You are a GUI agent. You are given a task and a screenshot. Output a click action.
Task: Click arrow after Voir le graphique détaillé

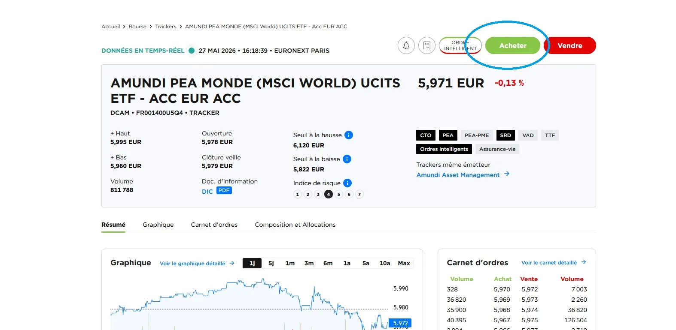coord(232,263)
